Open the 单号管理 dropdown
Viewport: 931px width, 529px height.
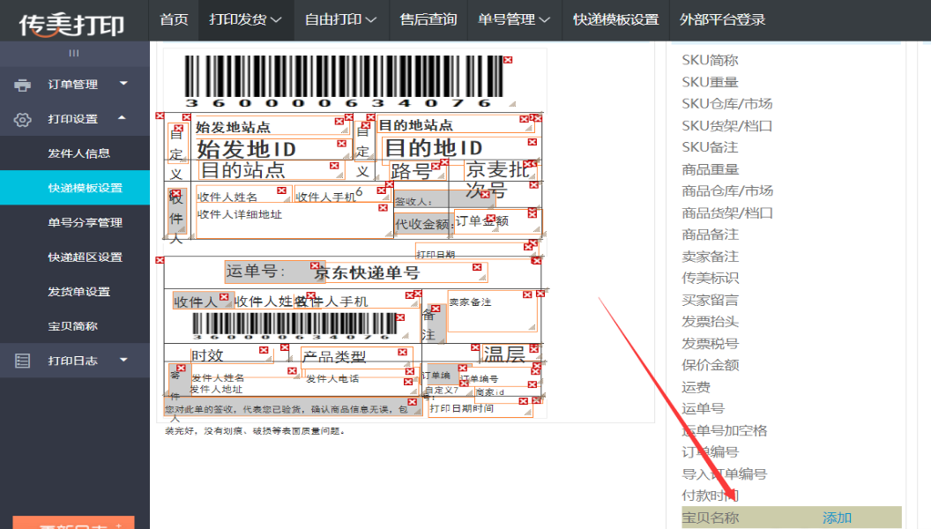[x=511, y=19]
